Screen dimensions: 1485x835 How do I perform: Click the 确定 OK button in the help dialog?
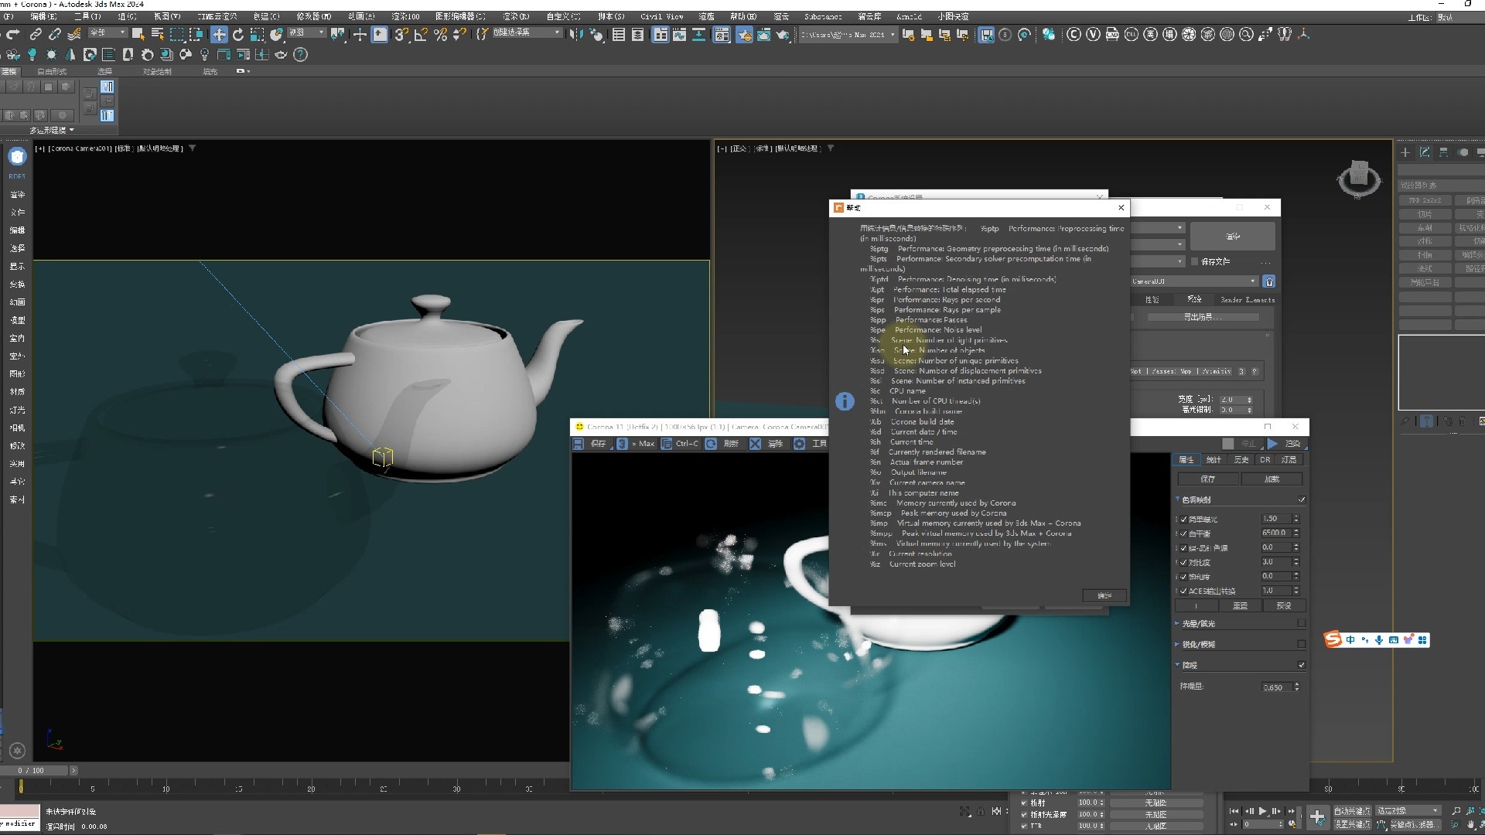[x=1104, y=595]
